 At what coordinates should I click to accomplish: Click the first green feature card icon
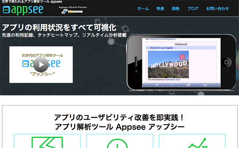click(47, 142)
